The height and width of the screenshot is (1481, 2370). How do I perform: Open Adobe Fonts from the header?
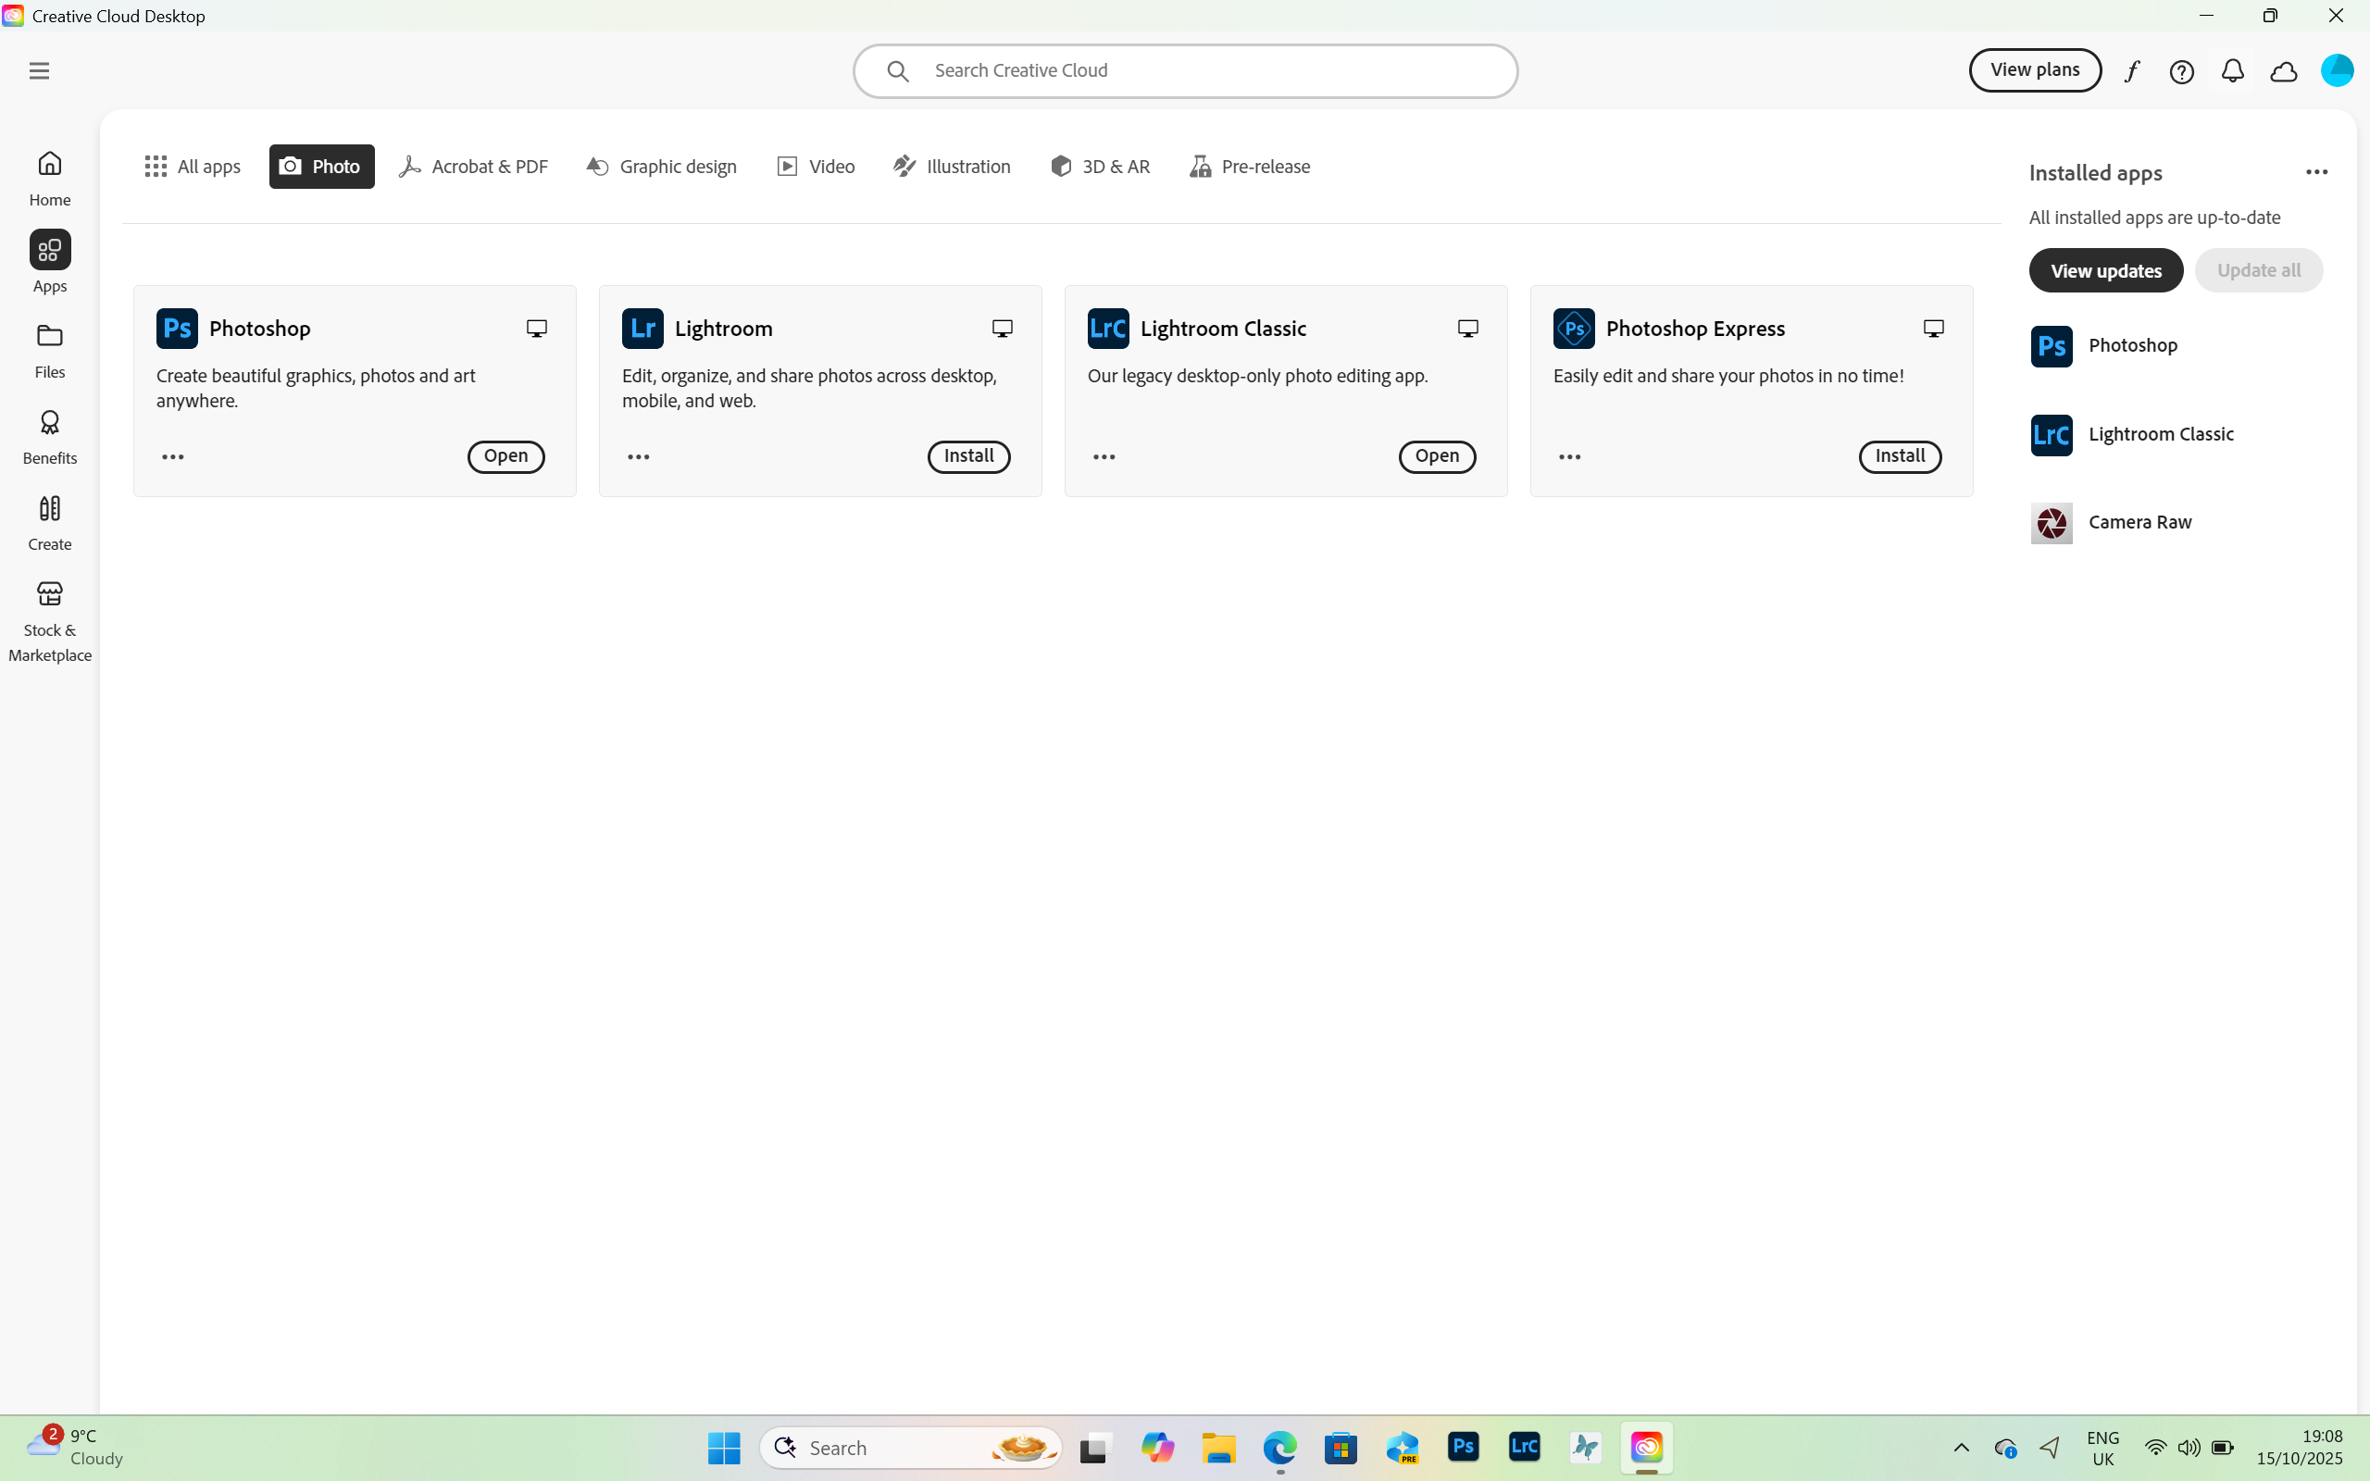click(x=2133, y=70)
